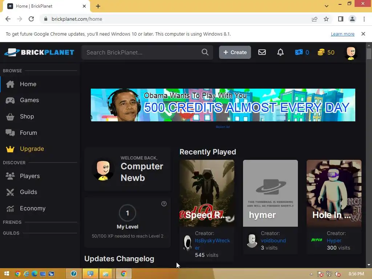Click the Economy chart icon
The image size is (372, 279).
click(x=10, y=209)
